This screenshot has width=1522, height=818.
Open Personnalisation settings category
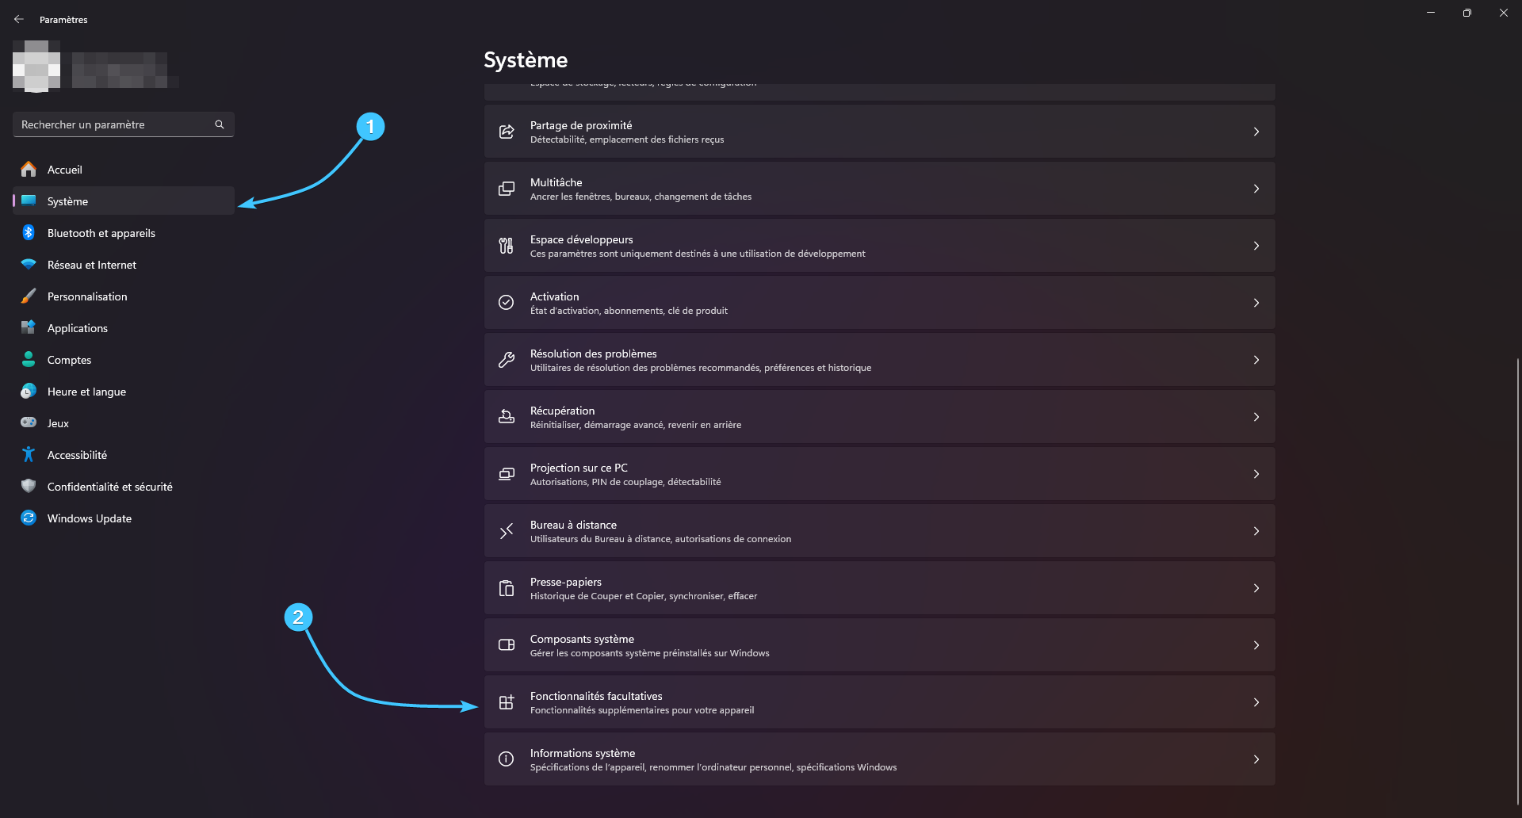(x=124, y=296)
